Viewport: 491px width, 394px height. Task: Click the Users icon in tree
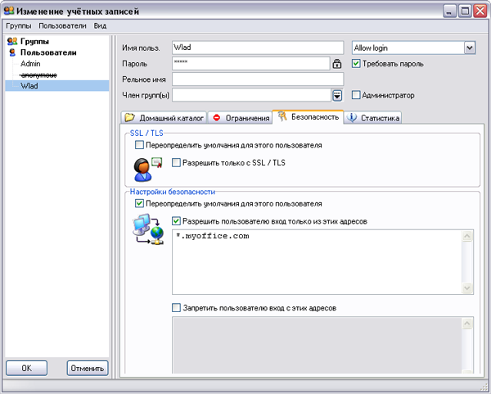pyautogui.click(x=12, y=52)
